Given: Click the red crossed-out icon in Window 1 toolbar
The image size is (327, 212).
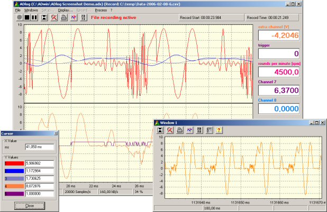Looking at the screenshot, I should 170,130.
